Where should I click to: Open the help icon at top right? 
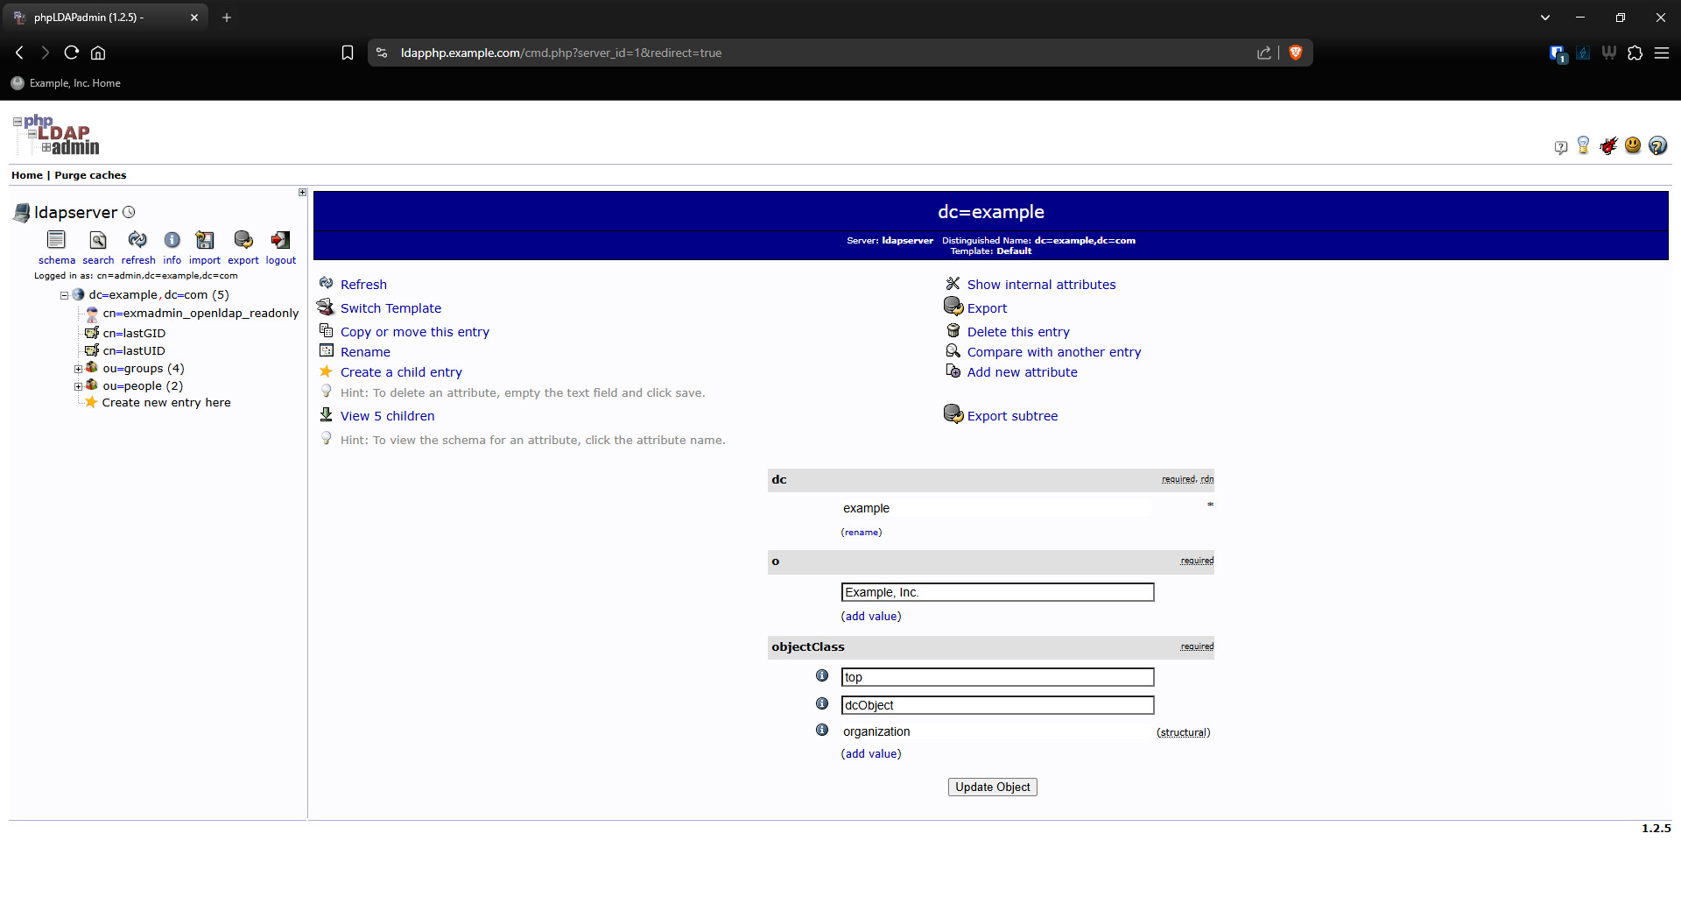(1657, 146)
